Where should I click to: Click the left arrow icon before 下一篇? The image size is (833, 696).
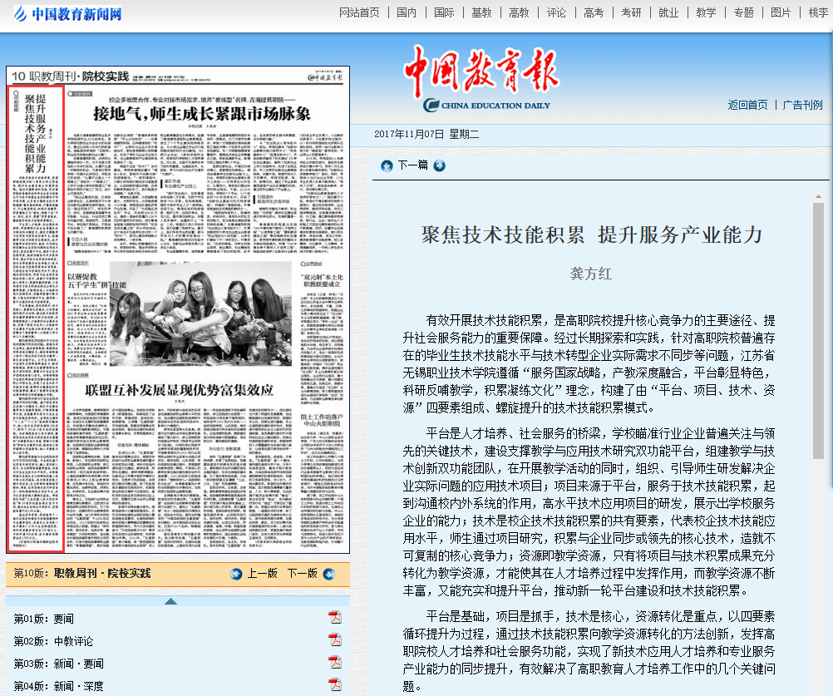point(387,165)
